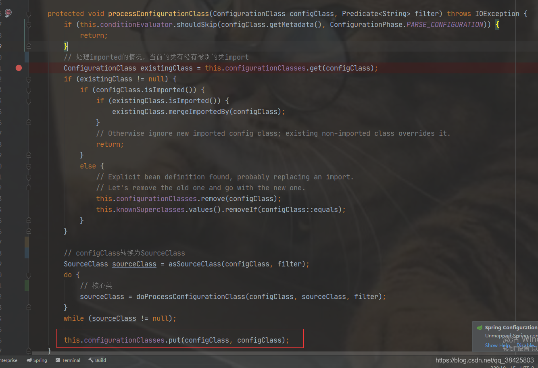Click the knownSuperclasses field reference

[150, 210]
